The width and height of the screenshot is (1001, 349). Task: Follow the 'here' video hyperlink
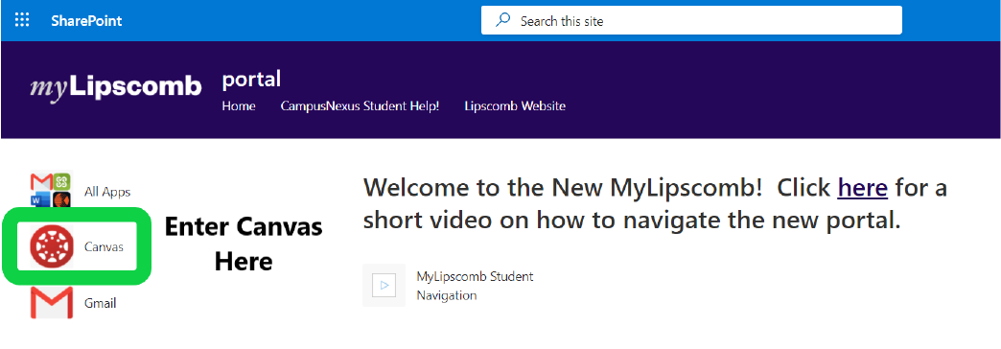pos(863,188)
